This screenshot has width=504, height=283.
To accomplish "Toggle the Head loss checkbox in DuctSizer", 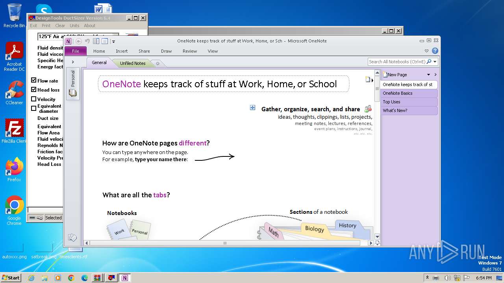I will [x=34, y=89].
